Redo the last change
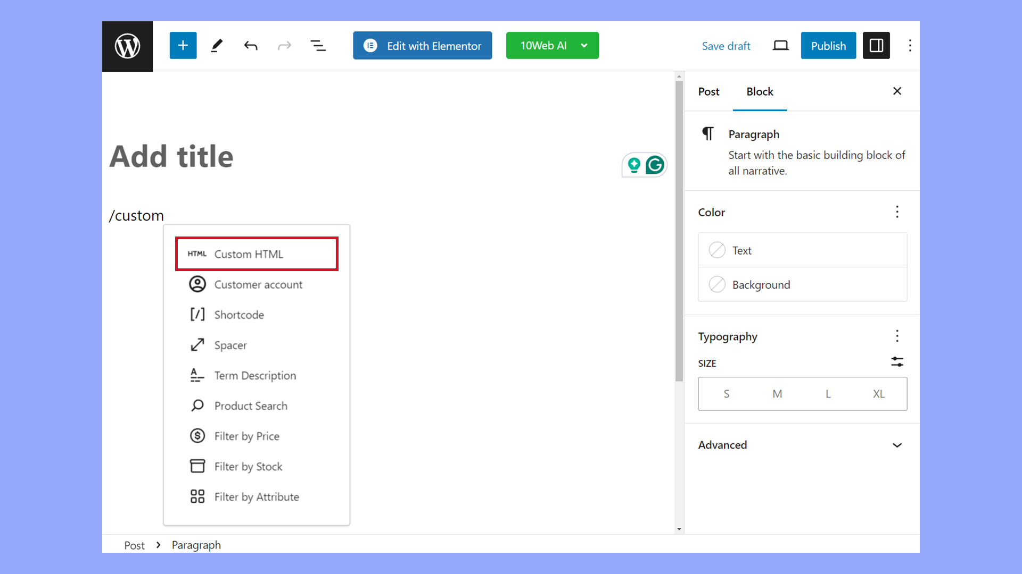Image resolution: width=1022 pixels, height=574 pixels. pos(284,45)
